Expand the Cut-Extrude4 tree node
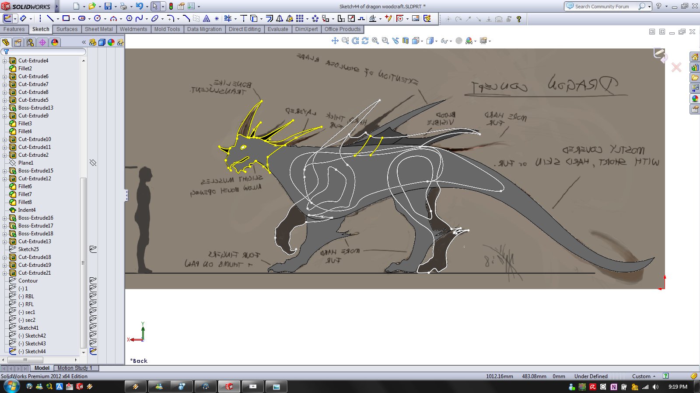The image size is (700, 393). 5,61
